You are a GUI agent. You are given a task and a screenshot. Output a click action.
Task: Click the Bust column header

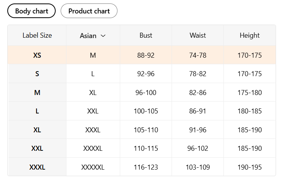click(x=146, y=35)
